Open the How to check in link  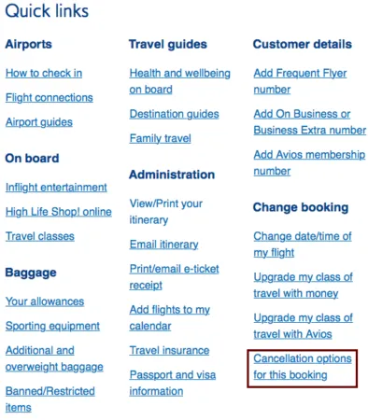[x=44, y=73]
